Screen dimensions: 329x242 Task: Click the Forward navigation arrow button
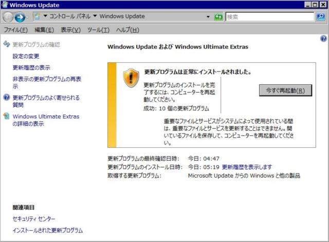coord(20,17)
